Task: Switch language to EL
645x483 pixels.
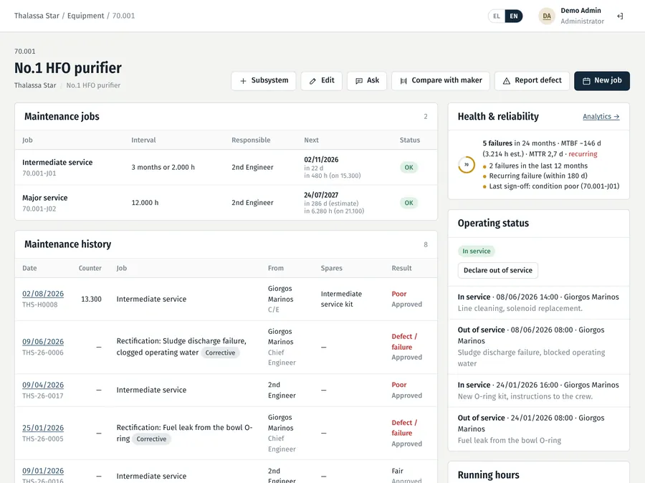Action: 497,16
